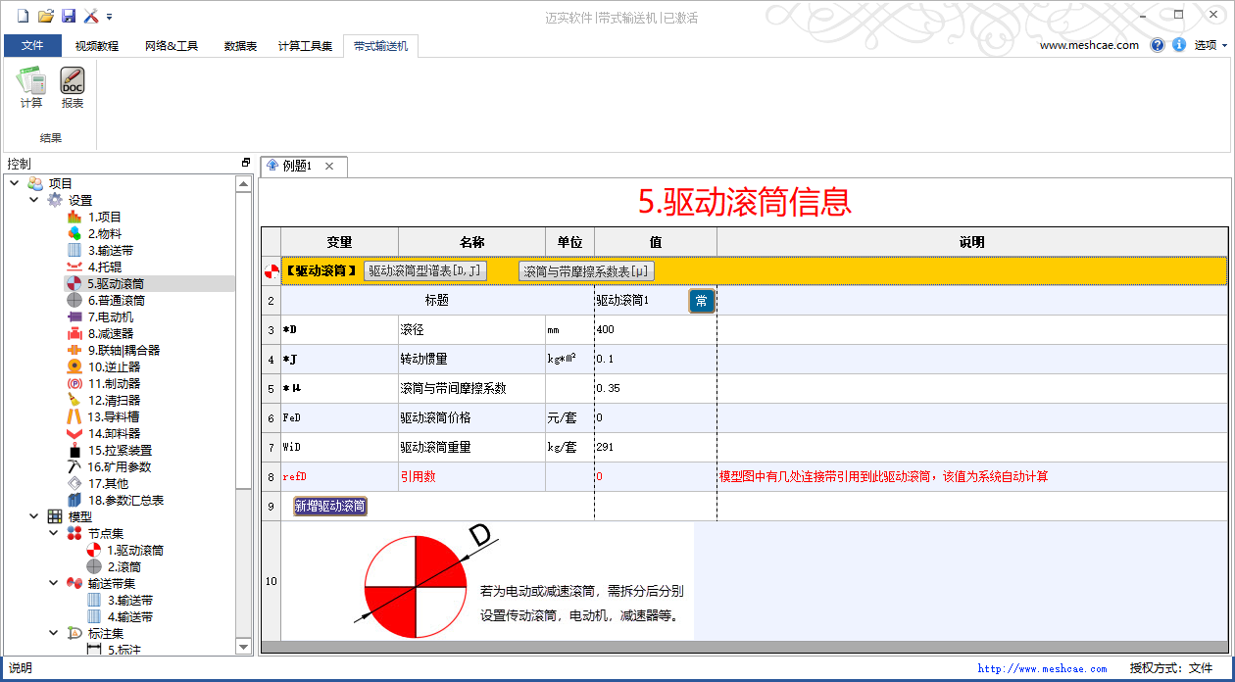Click the open folder icon in quick toolbar

pyautogui.click(x=46, y=16)
